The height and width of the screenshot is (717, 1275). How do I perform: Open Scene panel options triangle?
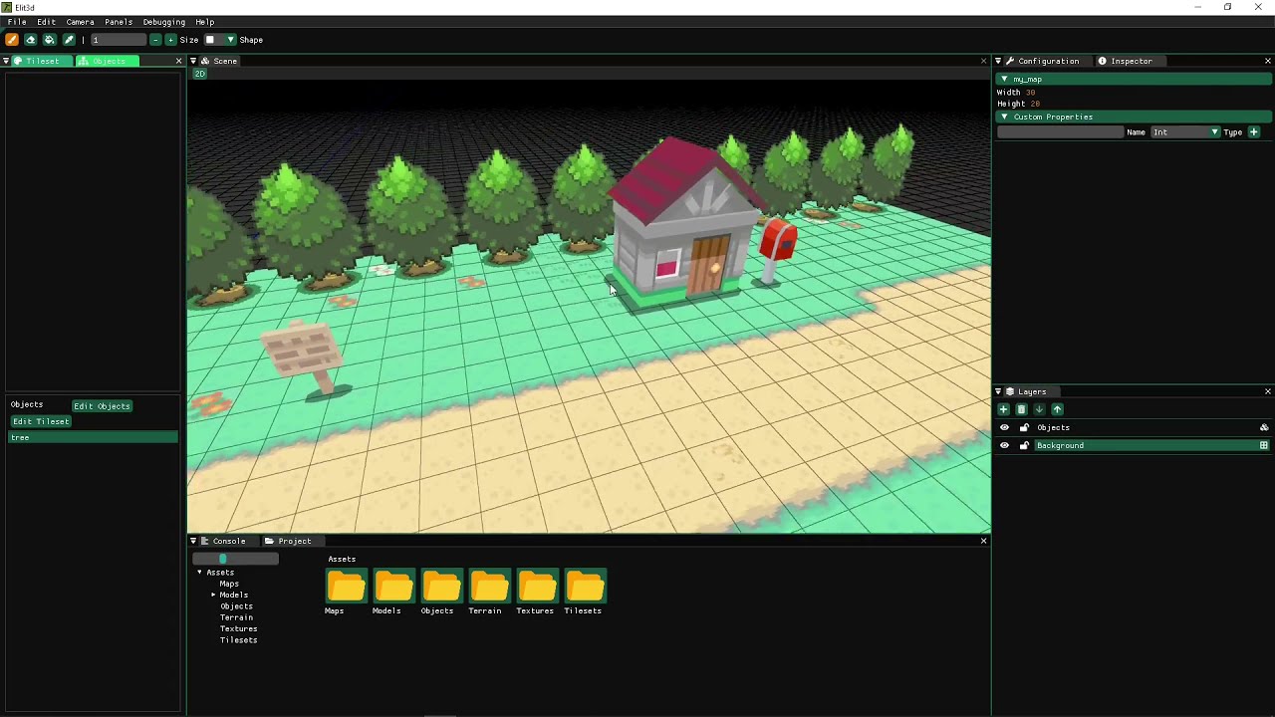coord(193,61)
